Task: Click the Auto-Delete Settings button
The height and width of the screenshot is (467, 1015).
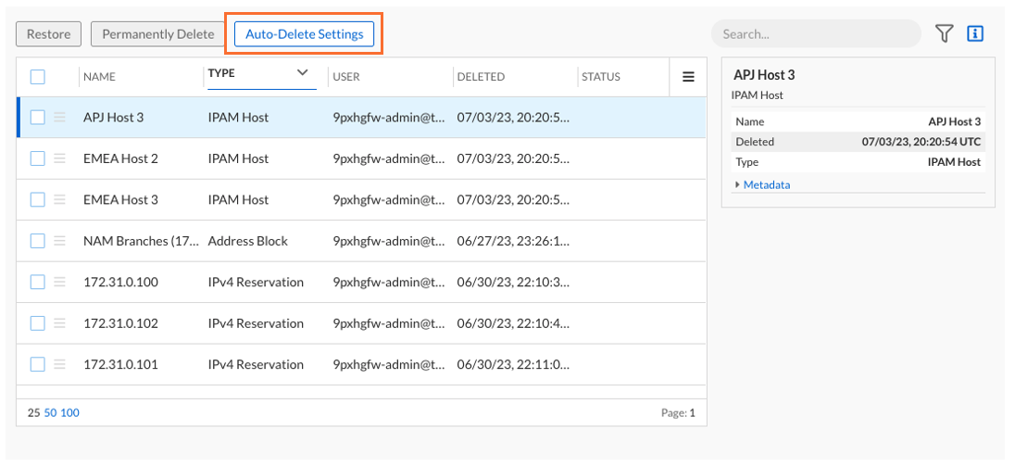Action: (304, 34)
